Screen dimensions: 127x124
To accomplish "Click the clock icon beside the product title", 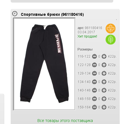I will [15, 14].
